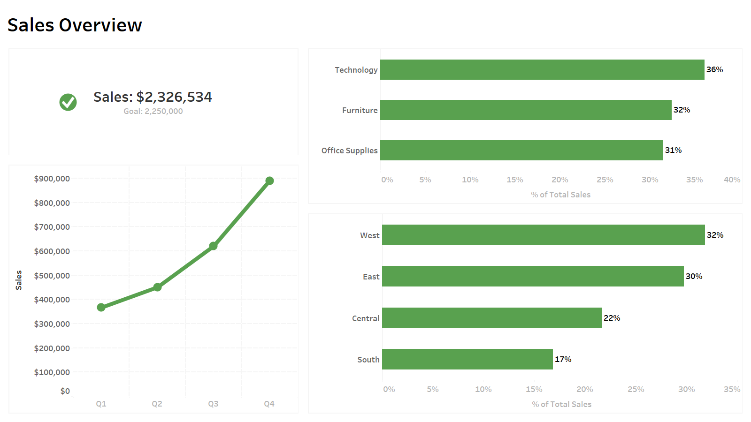Screen dimensions: 751x422
Task: Click the South region bar
Action: click(x=467, y=359)
